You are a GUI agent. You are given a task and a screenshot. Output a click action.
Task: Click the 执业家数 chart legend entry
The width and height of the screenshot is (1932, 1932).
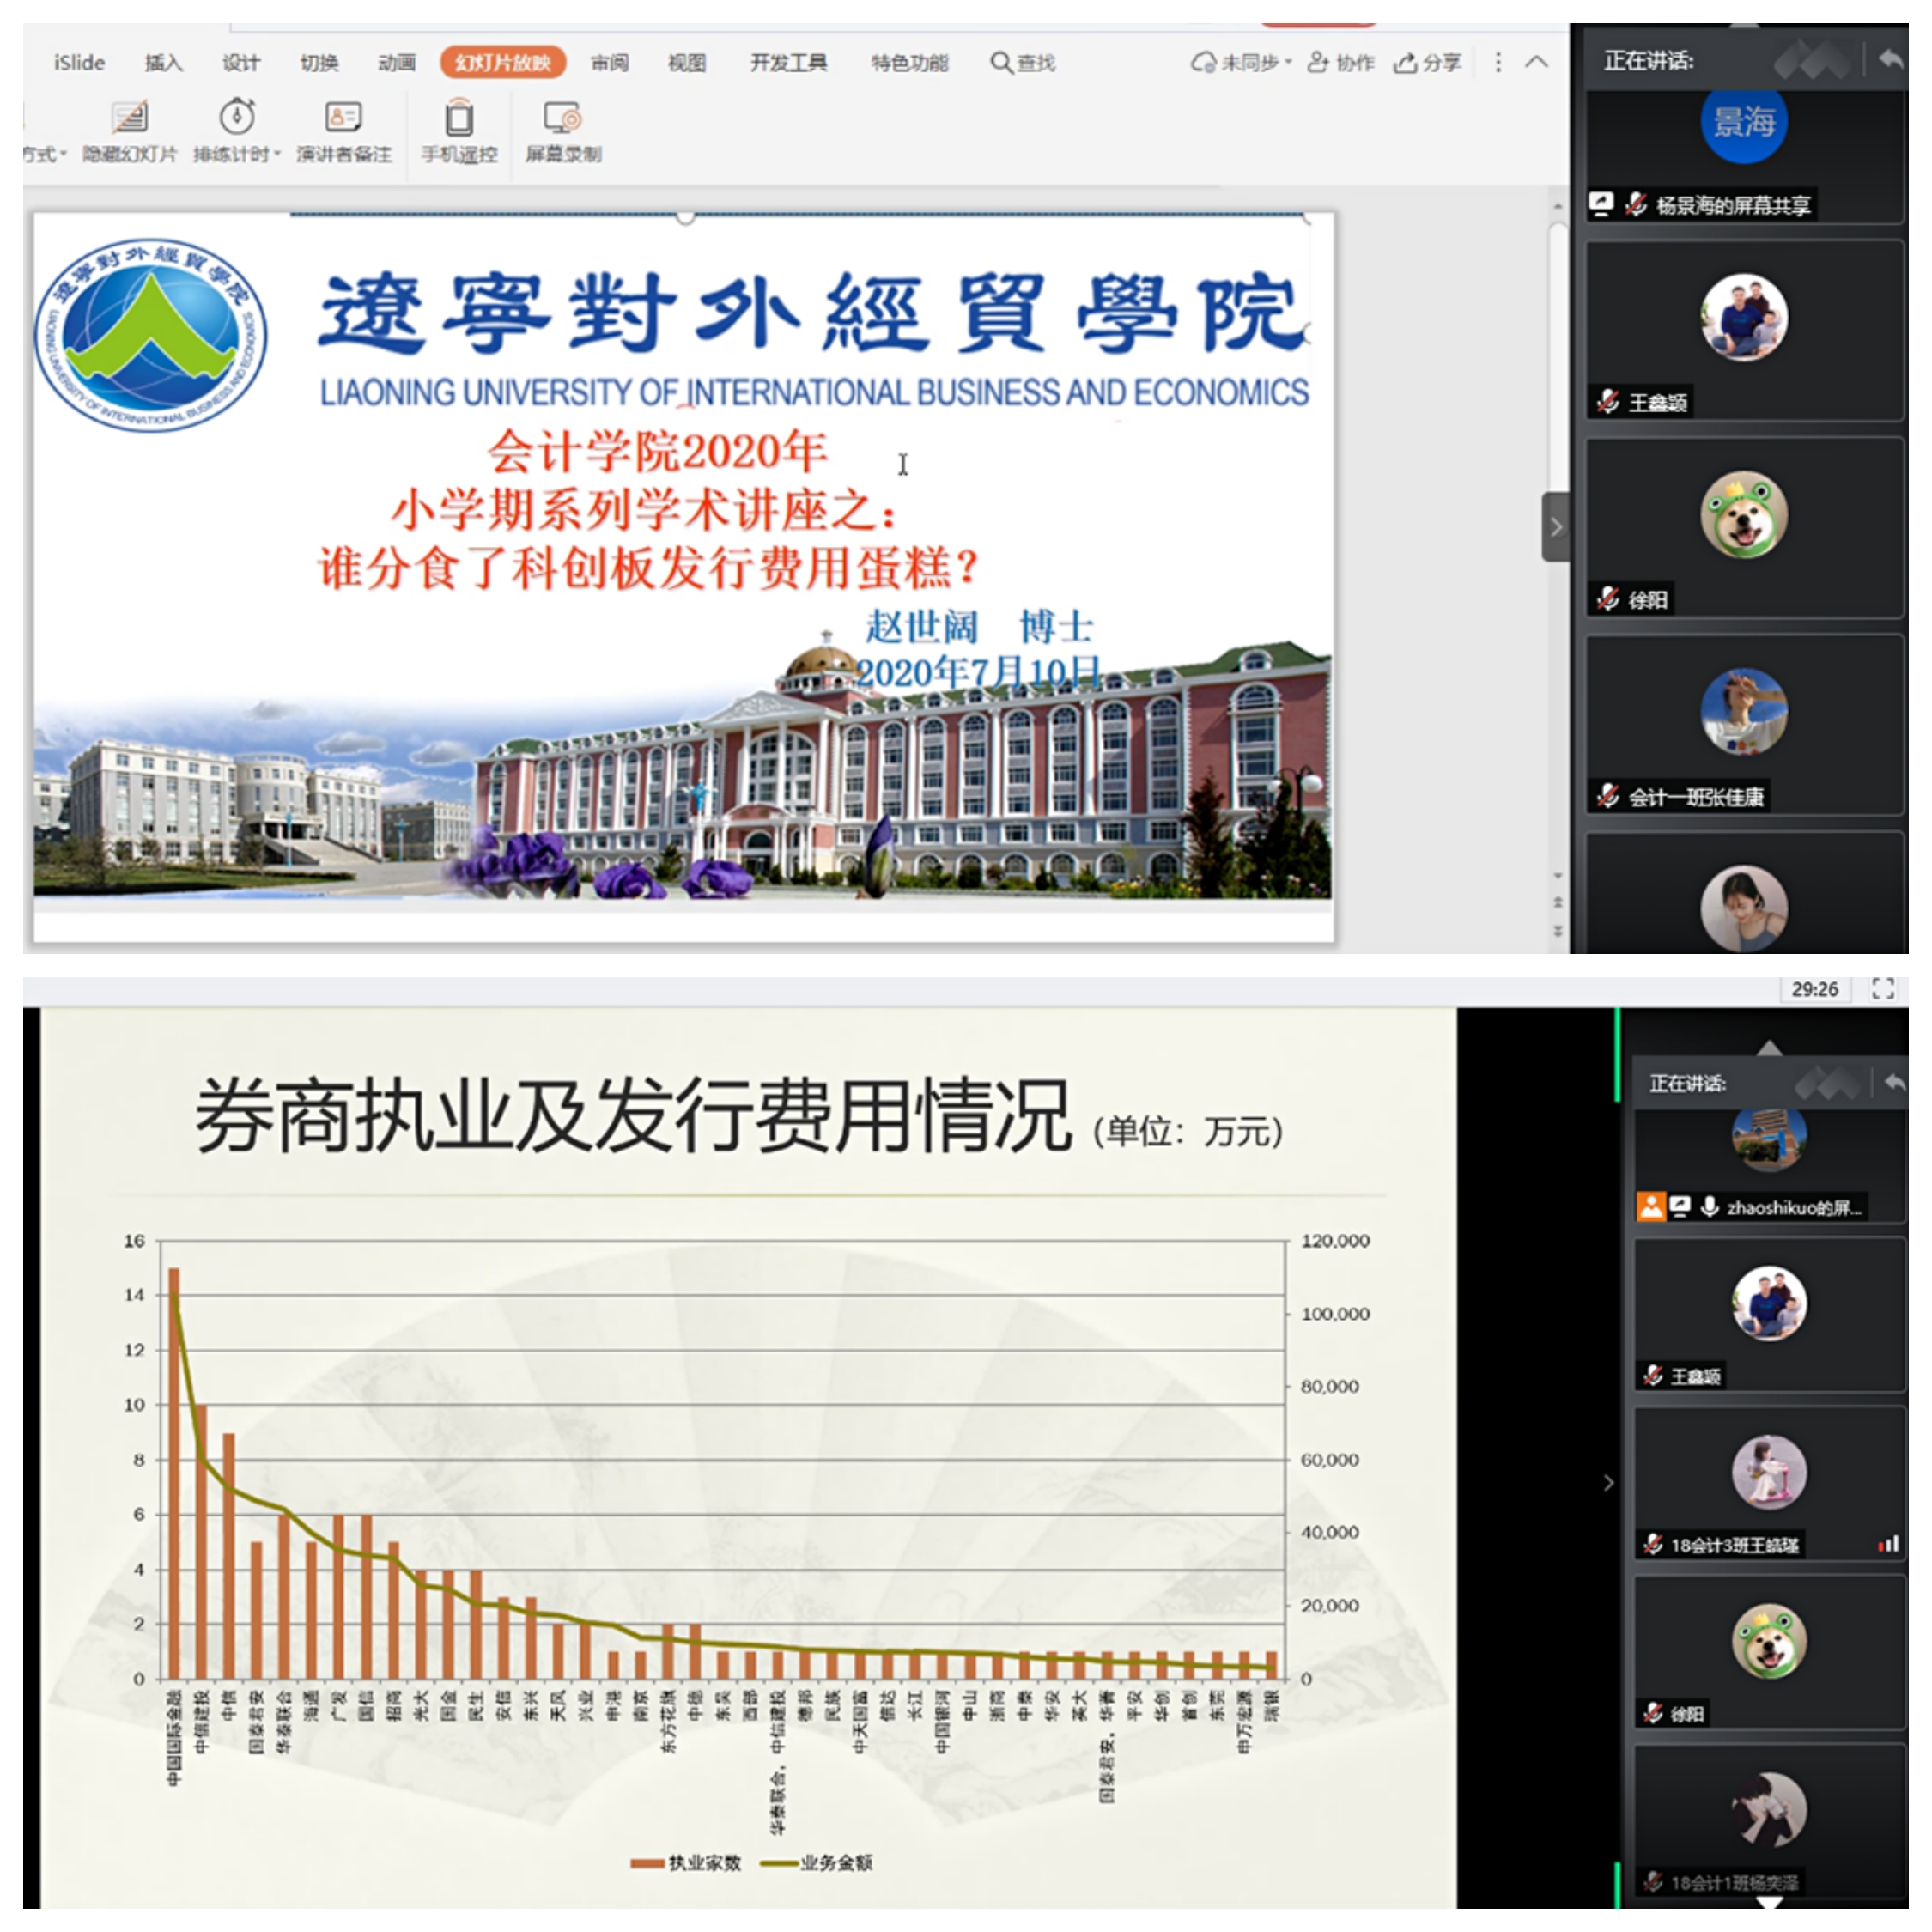click(686, 1863)
